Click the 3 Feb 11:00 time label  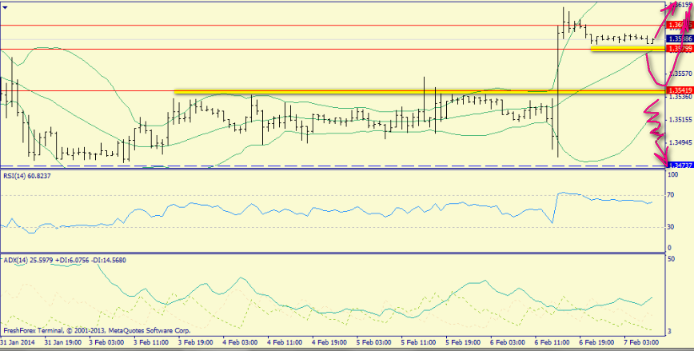coord(152,342)
